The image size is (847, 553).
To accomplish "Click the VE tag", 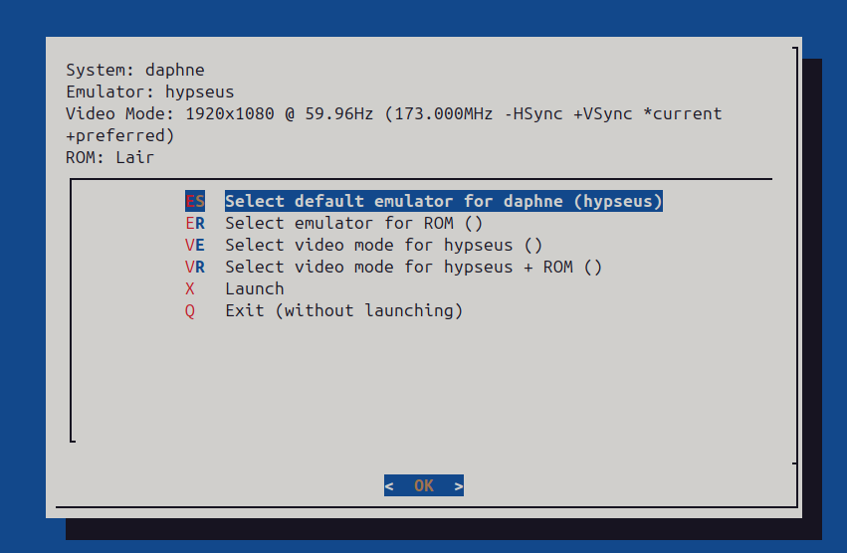I will pos(195,246).
